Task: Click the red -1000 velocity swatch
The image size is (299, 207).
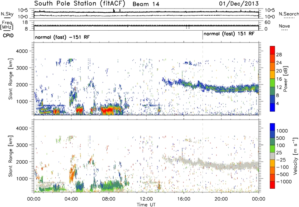Action: click(272, 185)
